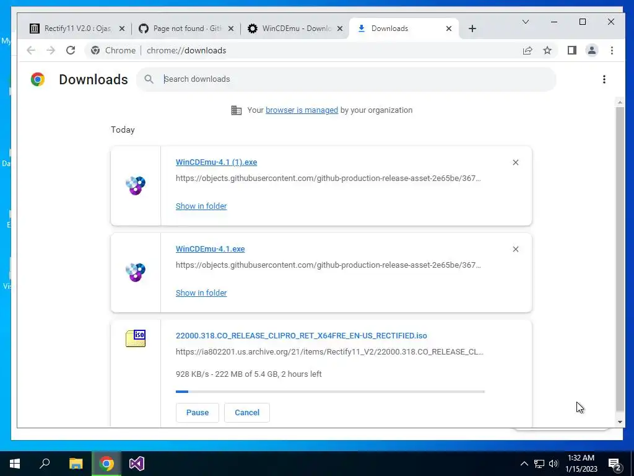
Task: Remove WinCDEmu-4.1 (1).exe from list
Action: click(516, 162)
